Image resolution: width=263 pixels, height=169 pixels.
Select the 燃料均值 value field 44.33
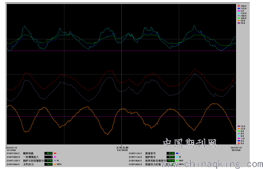click(49, 153)
